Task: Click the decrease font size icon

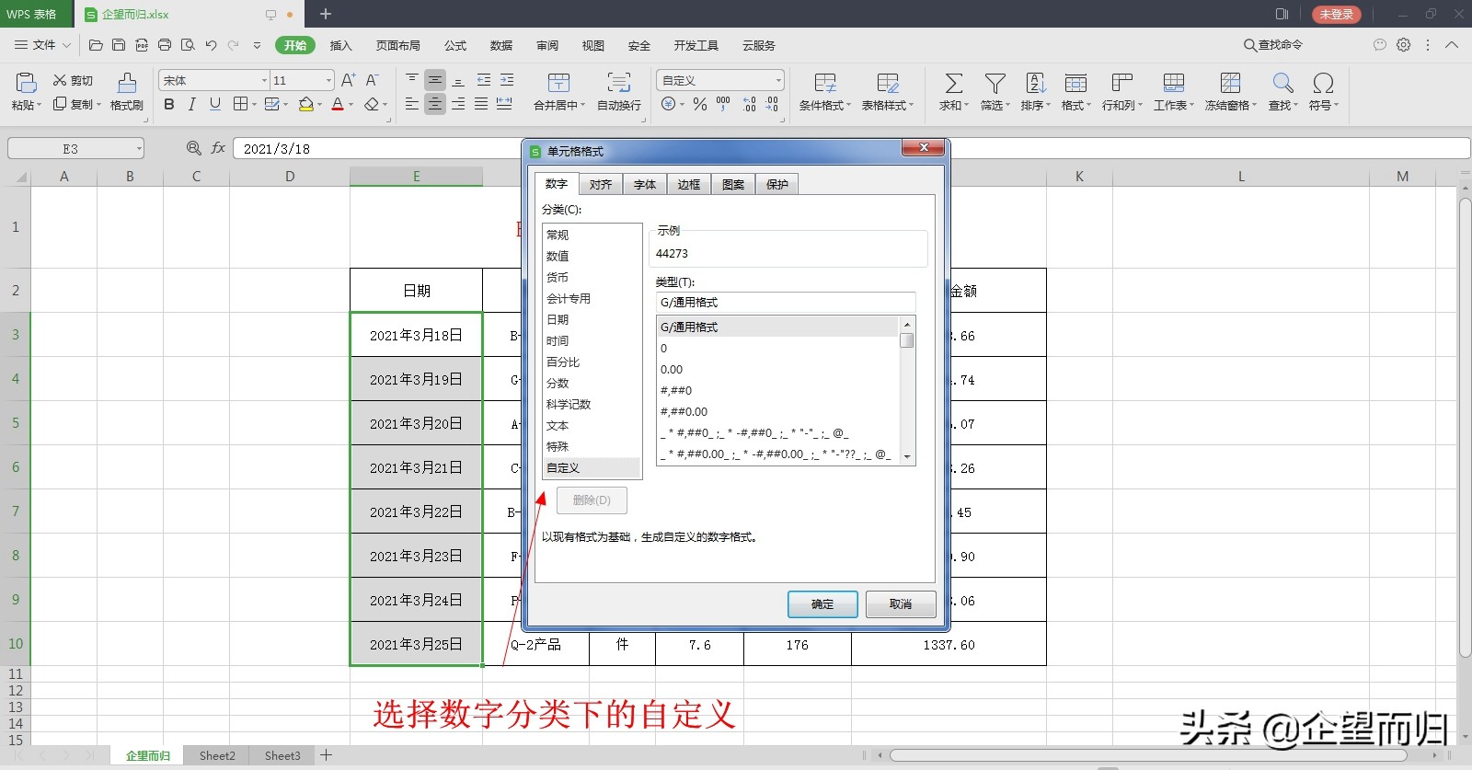Action: [372, 80]
